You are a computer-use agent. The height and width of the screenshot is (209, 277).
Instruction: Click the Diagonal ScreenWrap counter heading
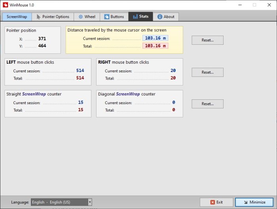(x=127, y=94)
